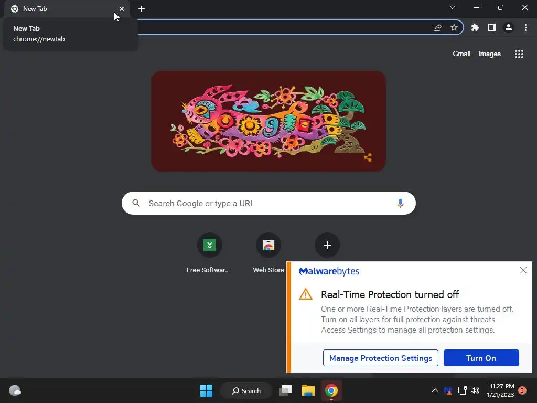The width and height of the screenshot is (537, 403).
Task: Show hidden system tray icons
Action: pyautogui.click(x=435, y=390)
